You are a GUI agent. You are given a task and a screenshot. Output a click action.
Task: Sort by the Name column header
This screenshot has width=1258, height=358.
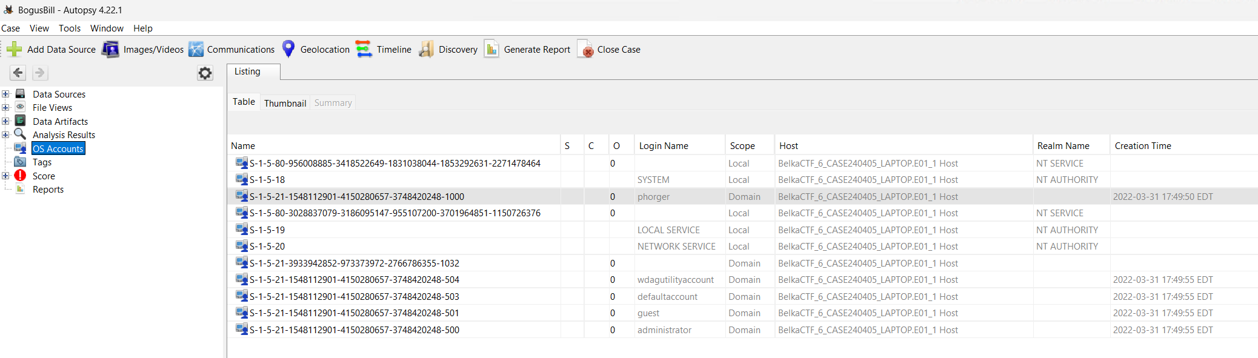click(394, 146)
